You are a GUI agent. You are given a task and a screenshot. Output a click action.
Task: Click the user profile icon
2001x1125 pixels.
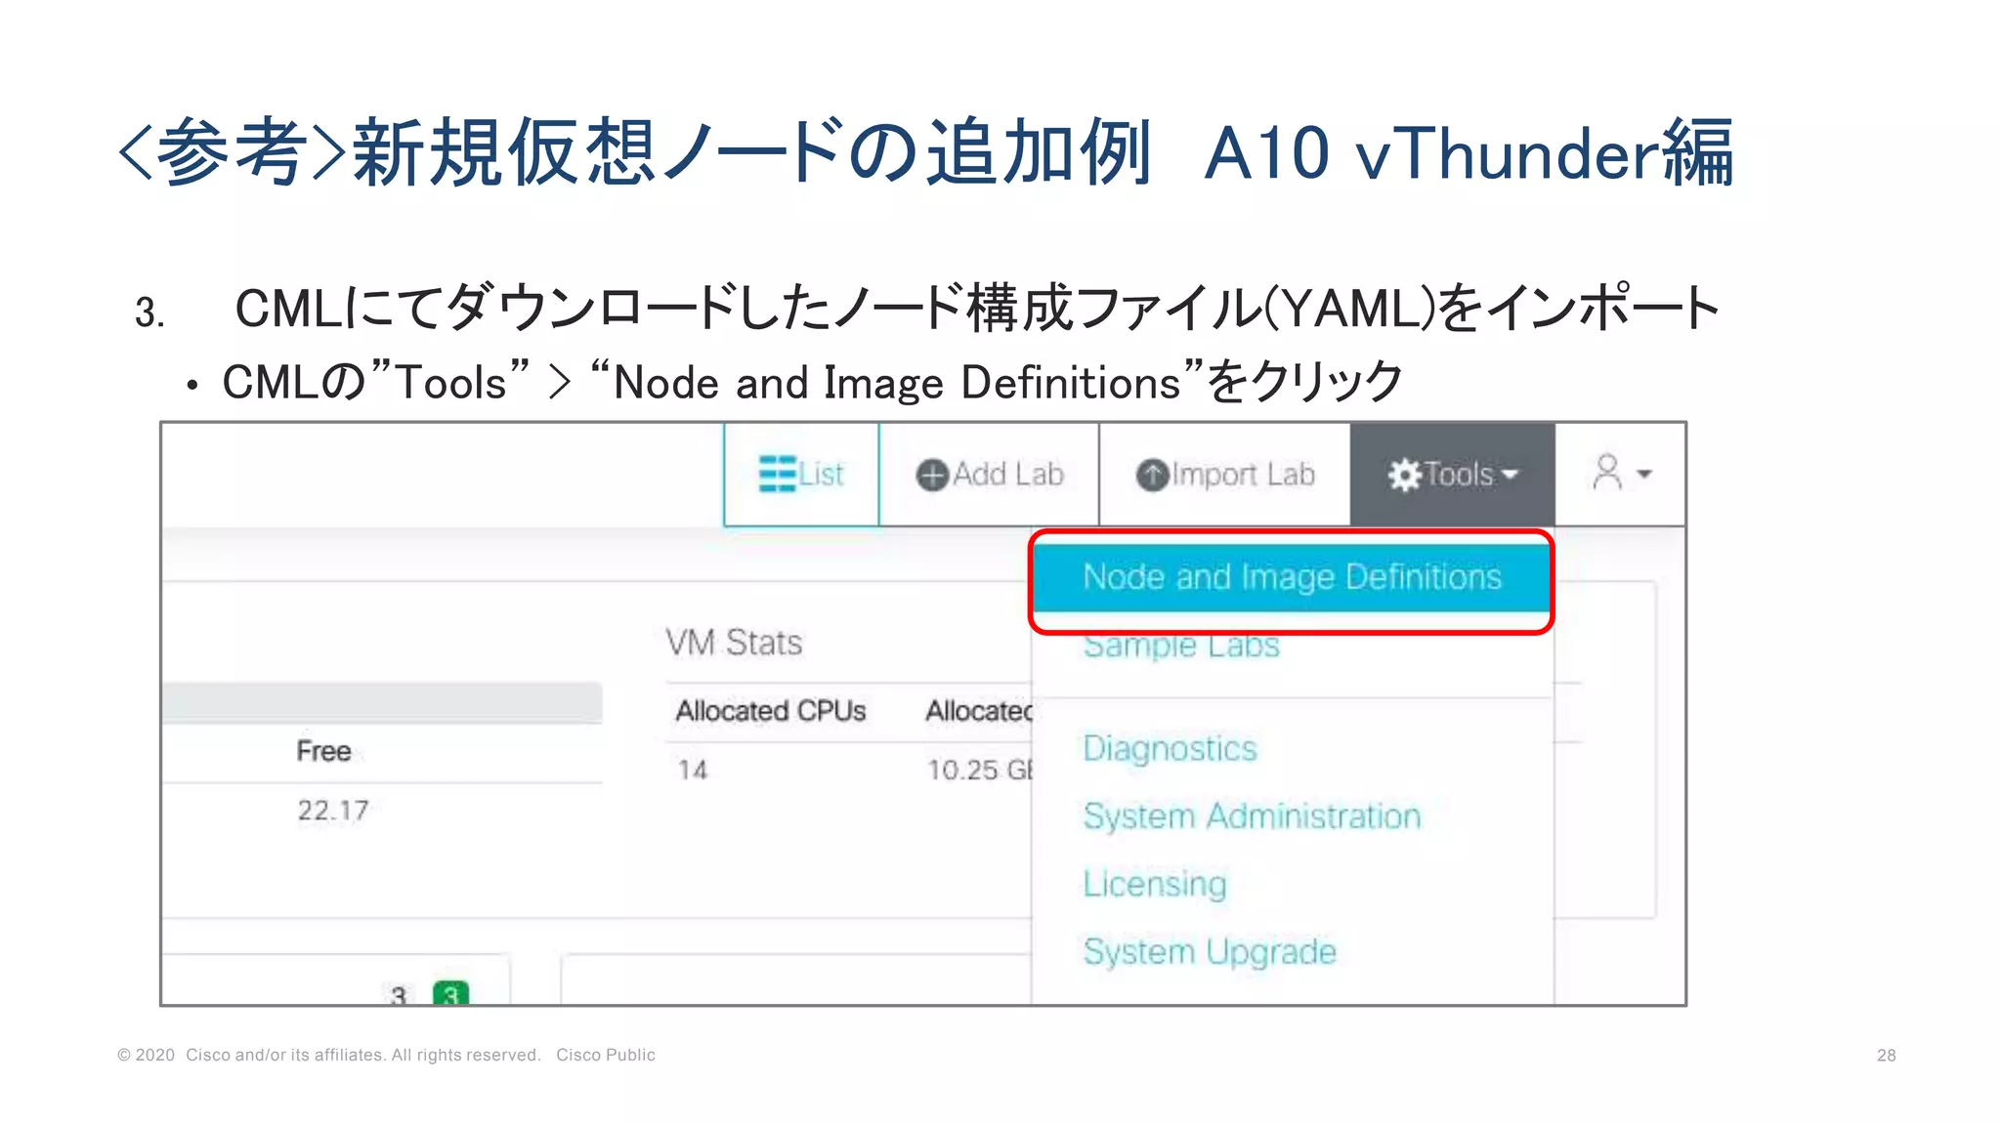point(1606,473)
